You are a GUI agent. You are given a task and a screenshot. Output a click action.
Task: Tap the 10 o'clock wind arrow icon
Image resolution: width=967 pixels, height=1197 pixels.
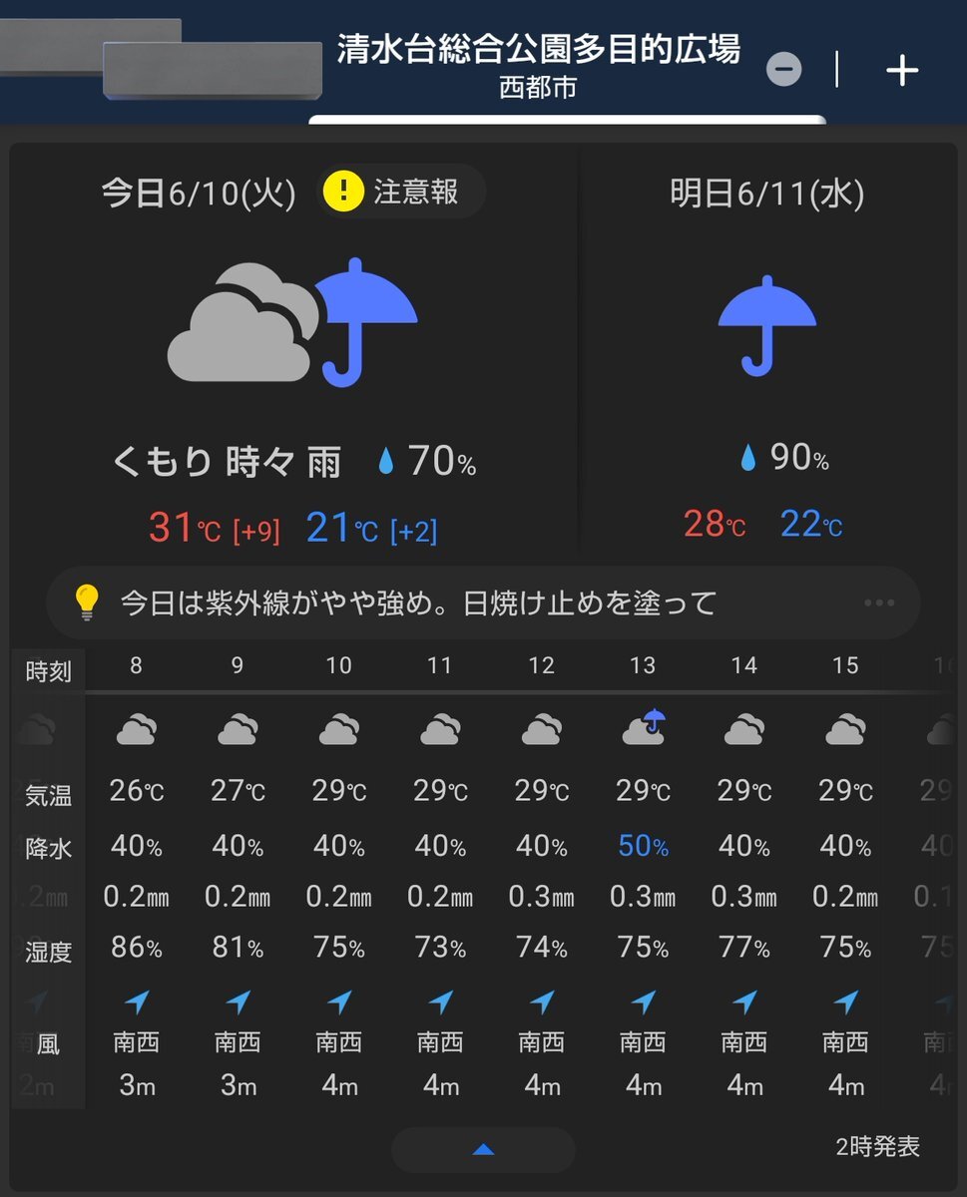click(339, 1001)
